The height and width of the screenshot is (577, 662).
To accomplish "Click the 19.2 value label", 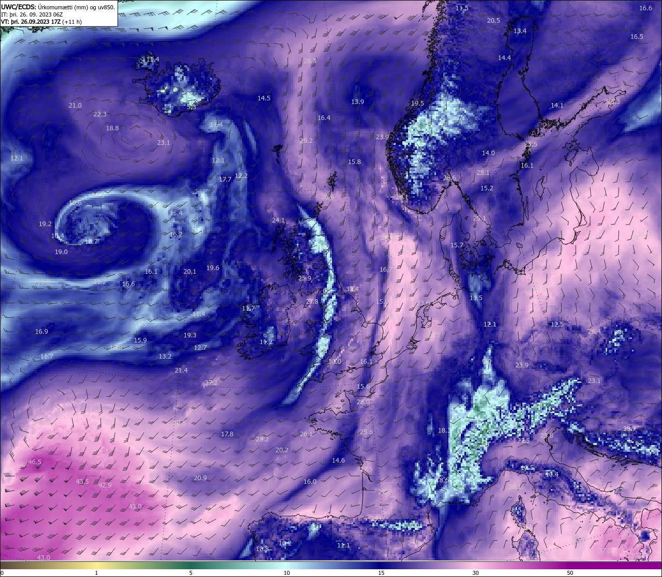I will [45, 224].
